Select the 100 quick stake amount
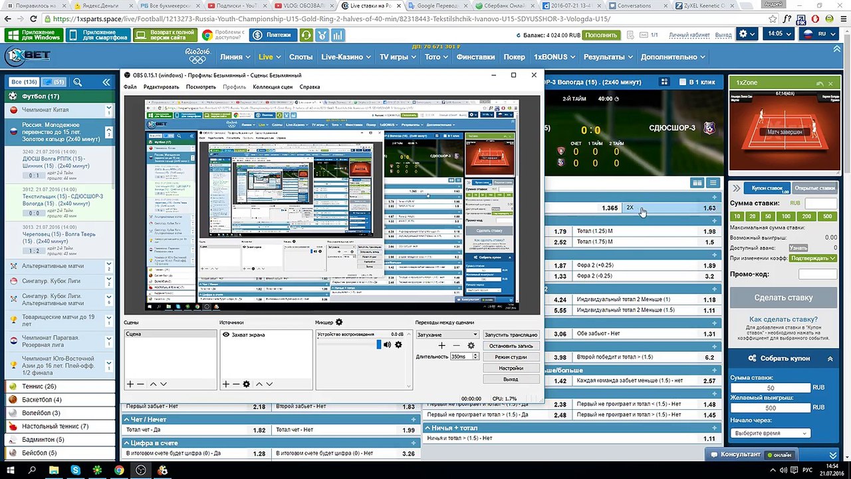851x479 pixels. [x=786, y=216]
